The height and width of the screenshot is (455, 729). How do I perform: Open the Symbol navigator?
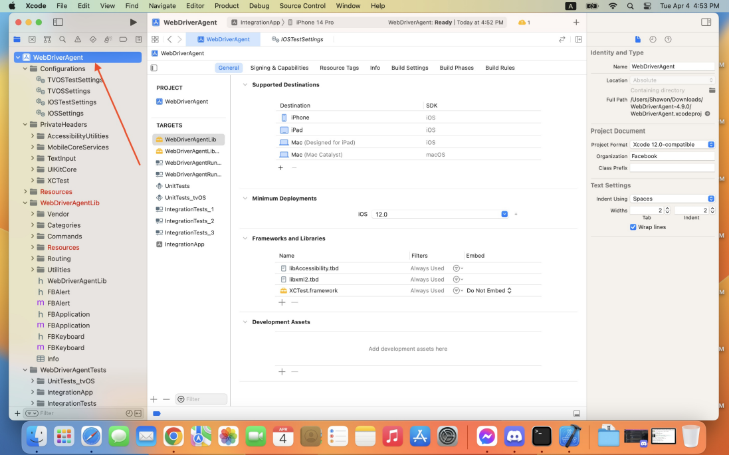click(47, 39)
